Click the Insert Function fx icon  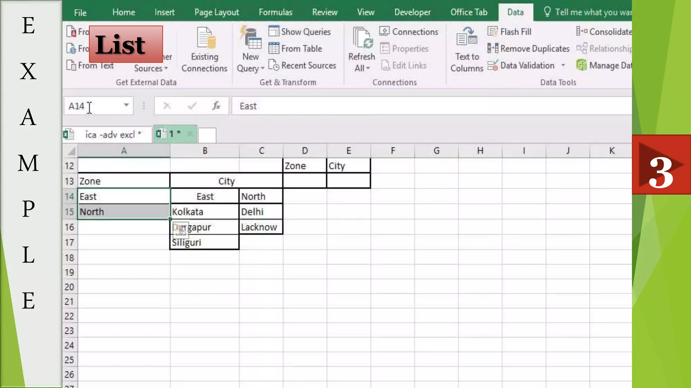click(x=216, y=106)
